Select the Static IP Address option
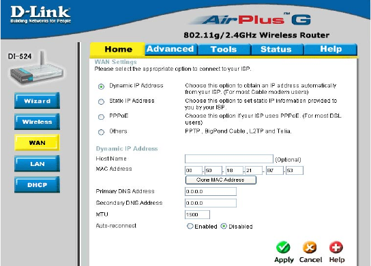371x266 pixels. [101, 102]
